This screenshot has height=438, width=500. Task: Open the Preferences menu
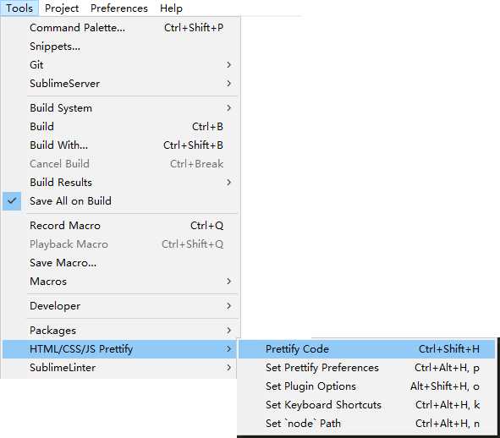pyautogui.click(x=119, y=8)
